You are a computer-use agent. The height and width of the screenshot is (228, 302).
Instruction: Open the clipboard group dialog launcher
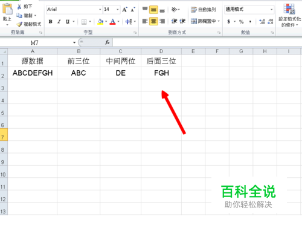coord(41,32)
